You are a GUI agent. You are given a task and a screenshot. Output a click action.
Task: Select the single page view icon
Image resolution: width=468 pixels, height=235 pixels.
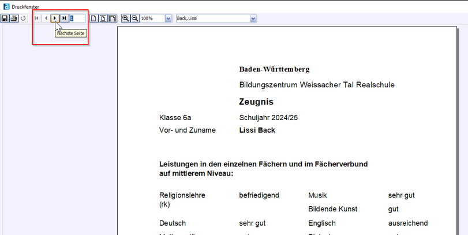pyautogui.click(x=94, y=18)
